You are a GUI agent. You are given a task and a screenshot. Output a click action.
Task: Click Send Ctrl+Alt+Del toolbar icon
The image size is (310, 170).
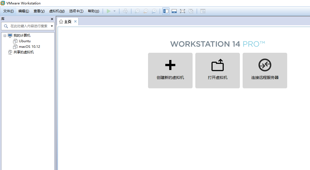click(125, 11)
